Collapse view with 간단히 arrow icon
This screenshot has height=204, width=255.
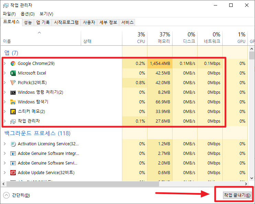[6, 195]
